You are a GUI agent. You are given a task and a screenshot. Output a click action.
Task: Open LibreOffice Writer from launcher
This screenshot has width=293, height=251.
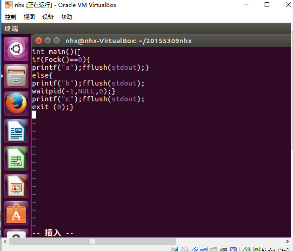click(x=16, y=131)
